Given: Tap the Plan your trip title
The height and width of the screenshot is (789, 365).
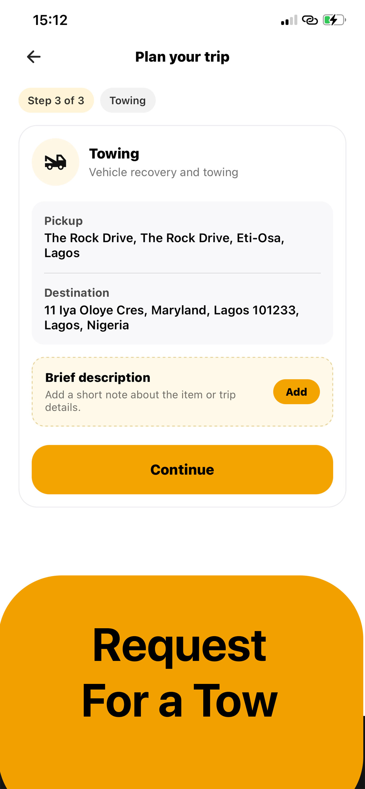Looking at the screenshot, I should (182, 57).
